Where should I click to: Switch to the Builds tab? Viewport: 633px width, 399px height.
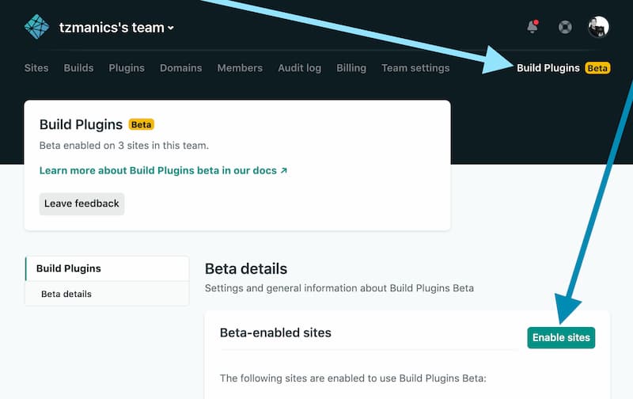point(78,68)
